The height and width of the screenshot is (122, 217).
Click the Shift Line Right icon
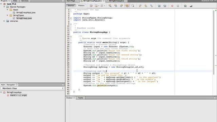165,6
